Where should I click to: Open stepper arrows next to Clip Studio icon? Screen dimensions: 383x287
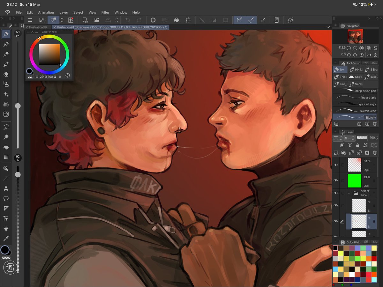[x=62, y=20]
